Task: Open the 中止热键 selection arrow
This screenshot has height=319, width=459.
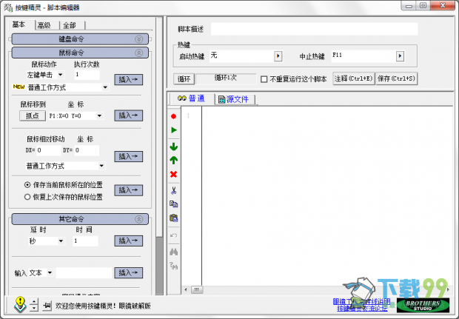Action: (400, 56)
